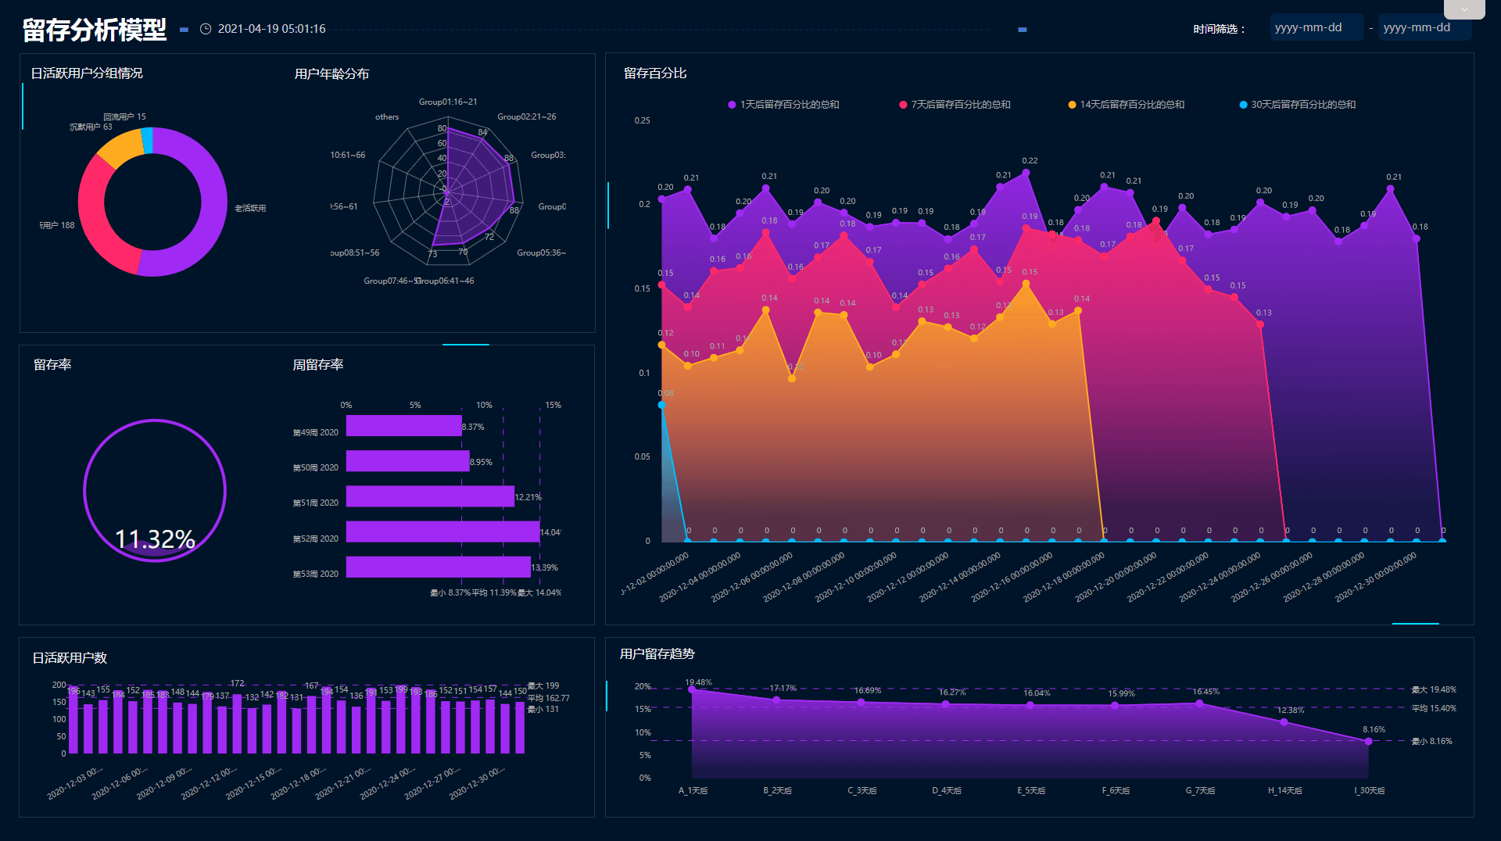Select the purple 1-day legend dot
This screenshot has width=1501, height=841.
coord(732,105)
